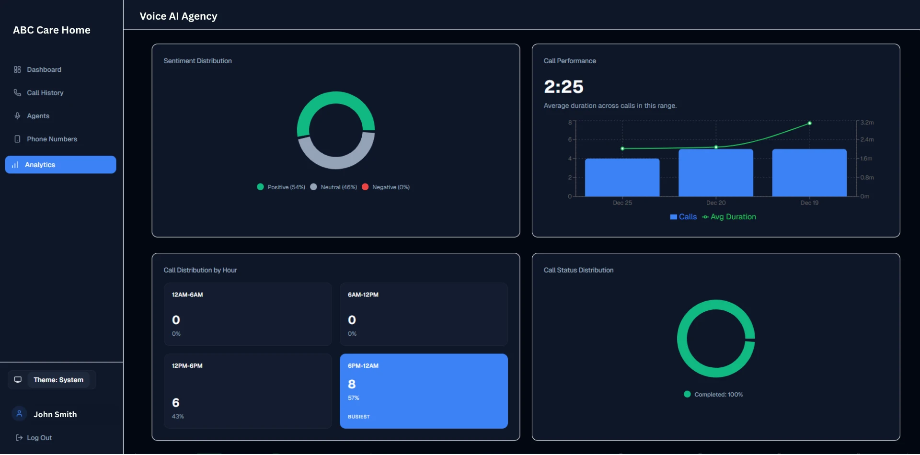This screenshot has height=455, width=920.
Task: Click the Positive (54%) legend label
Action: tap(286, 187)
